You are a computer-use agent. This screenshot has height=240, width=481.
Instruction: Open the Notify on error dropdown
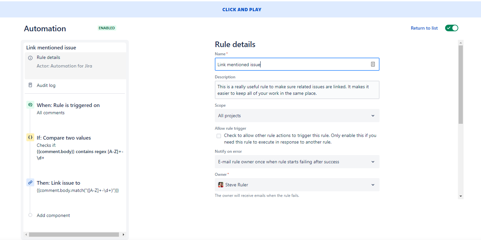373,162
